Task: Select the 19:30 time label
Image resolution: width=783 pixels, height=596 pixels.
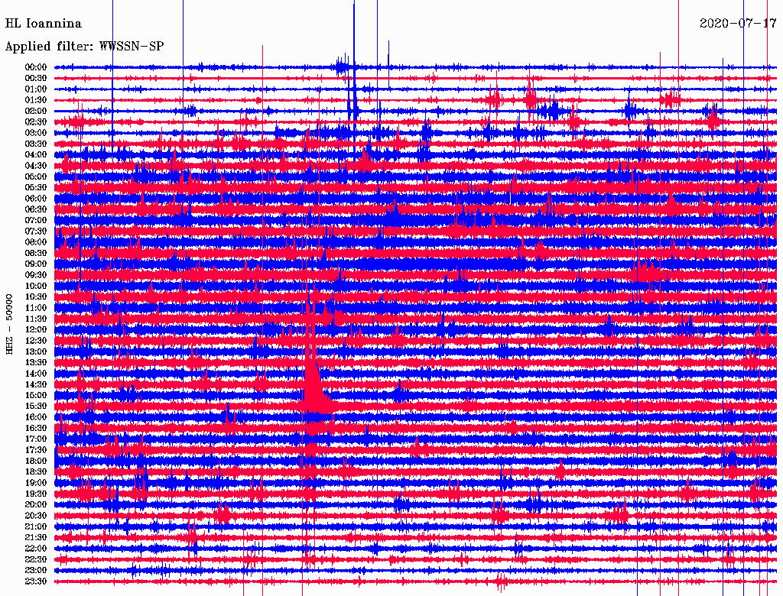Action: [36, 494]
